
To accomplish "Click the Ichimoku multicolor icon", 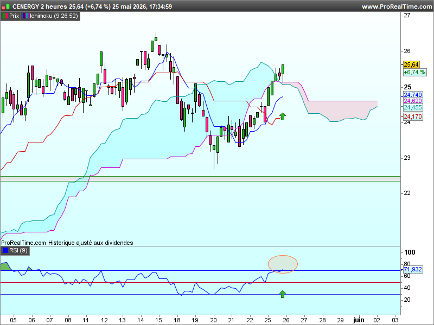I will tap(25, 16).
